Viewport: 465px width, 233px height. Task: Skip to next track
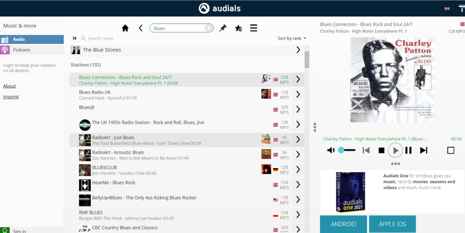423,150
